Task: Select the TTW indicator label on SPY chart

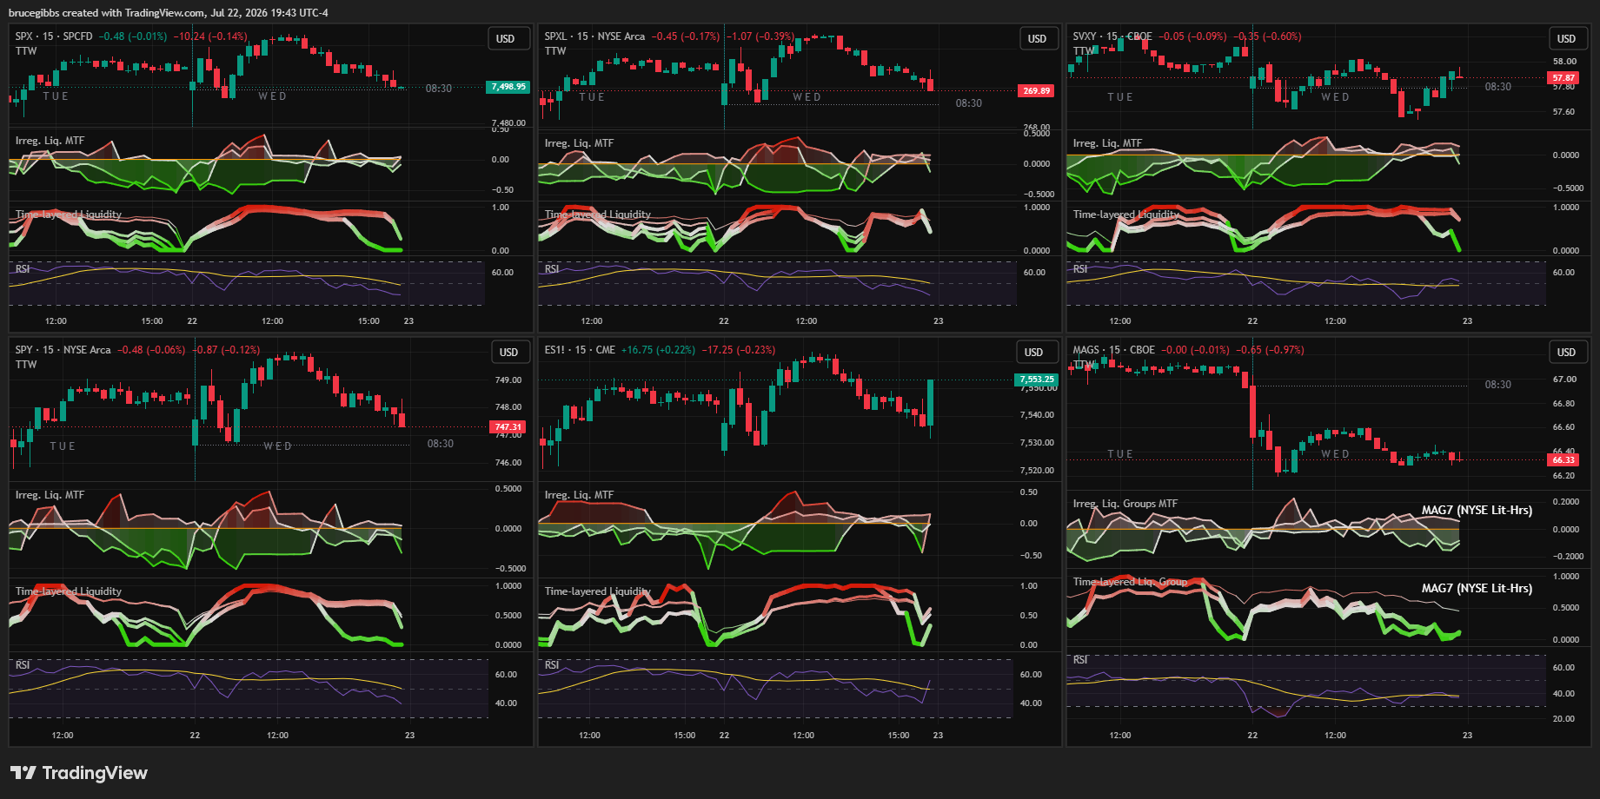Action: (26, 365)
